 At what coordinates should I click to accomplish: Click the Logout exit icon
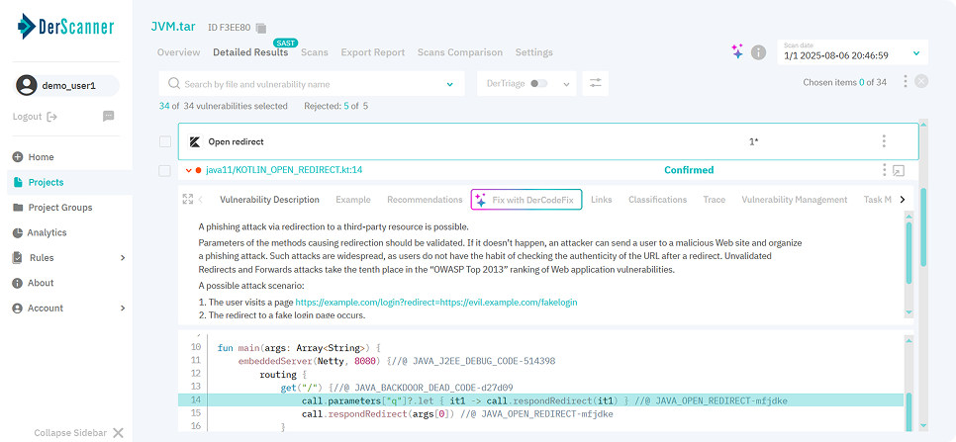(x=51, y=117)
